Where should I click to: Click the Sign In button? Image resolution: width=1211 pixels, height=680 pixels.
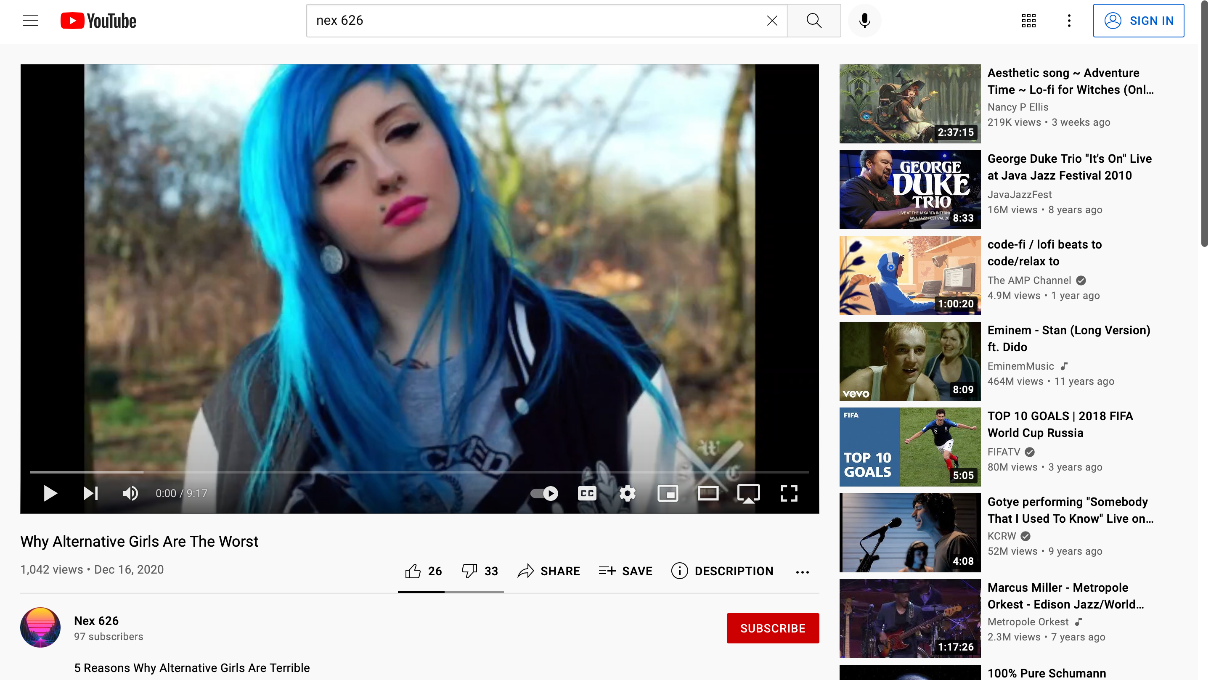point(1138,21)
